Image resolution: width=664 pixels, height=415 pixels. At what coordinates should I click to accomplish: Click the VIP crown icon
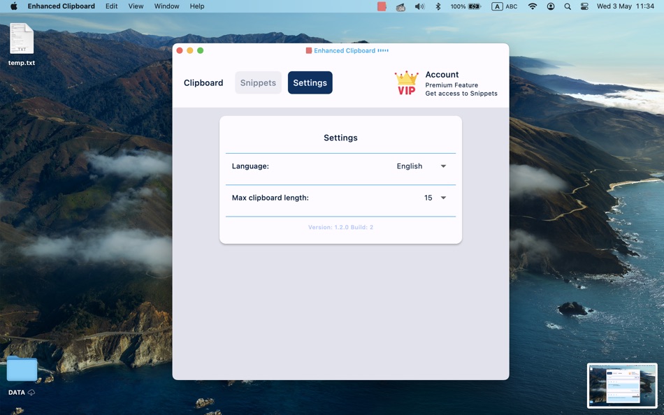tap(407, 83)
